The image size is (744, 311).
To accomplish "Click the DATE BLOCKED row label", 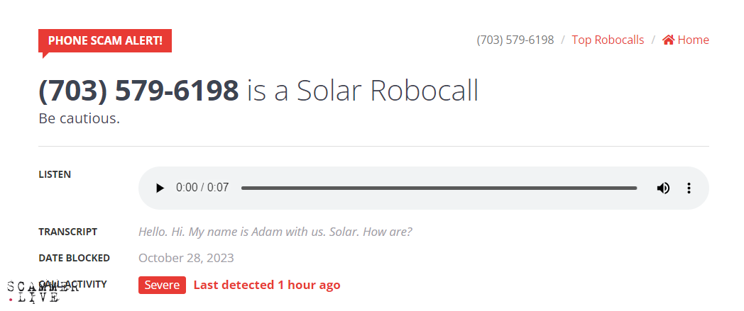I will 74,258.
